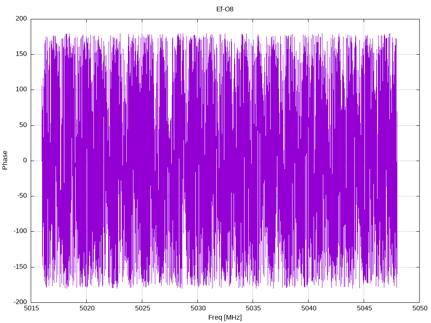431x323 pixels.
Task: Click the Freq [MHz] axis label
Action: coord(225,318)
